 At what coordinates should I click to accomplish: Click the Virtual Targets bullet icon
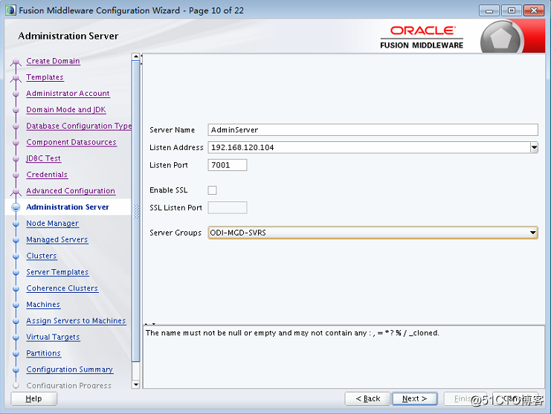[16, 337]
